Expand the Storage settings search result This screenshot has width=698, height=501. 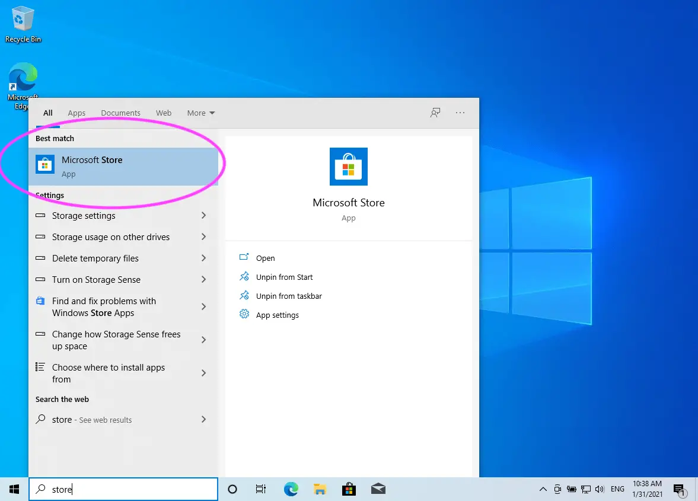[x=203, y=215]
